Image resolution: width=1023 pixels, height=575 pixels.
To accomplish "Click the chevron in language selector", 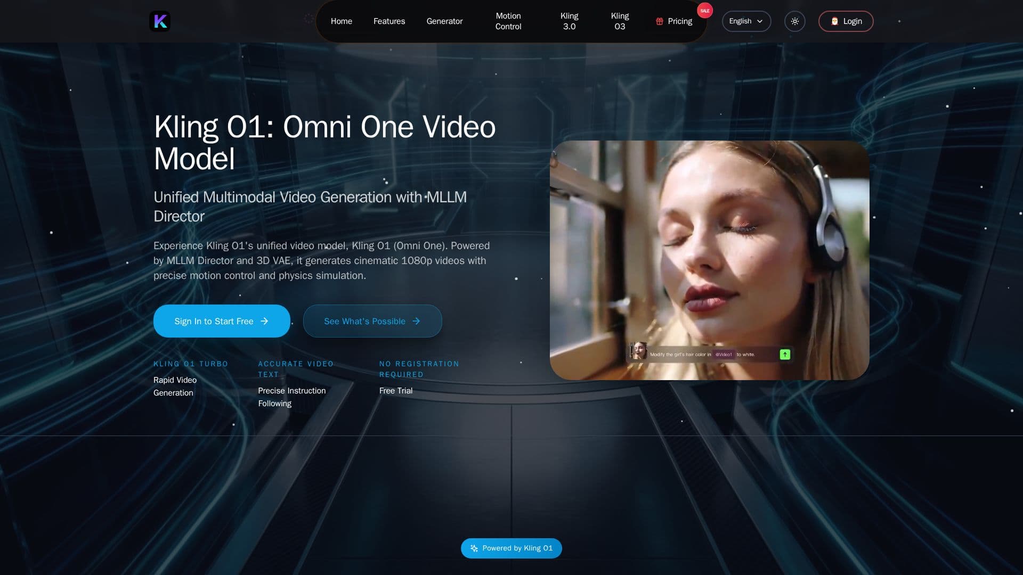I will coord(760,21).
